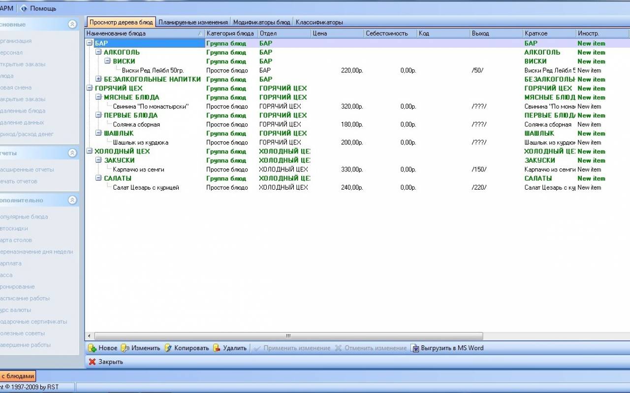Open the Классификаторы tab

point(319,22)
